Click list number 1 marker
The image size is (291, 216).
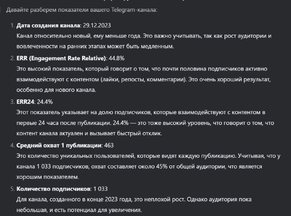tap(12, 25)
